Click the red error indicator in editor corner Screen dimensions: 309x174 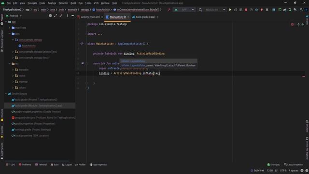(x=293, y=24)
